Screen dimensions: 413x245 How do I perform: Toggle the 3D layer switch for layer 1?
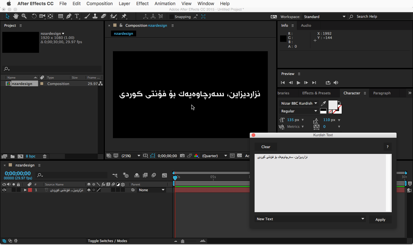[x=123, y=190]
